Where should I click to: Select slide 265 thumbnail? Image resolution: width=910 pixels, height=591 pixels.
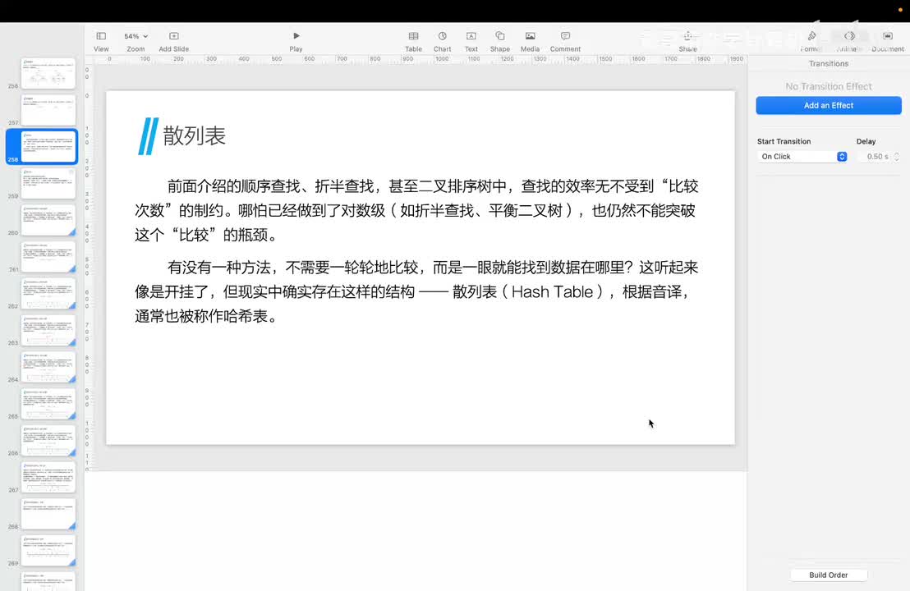click(48, 404)
